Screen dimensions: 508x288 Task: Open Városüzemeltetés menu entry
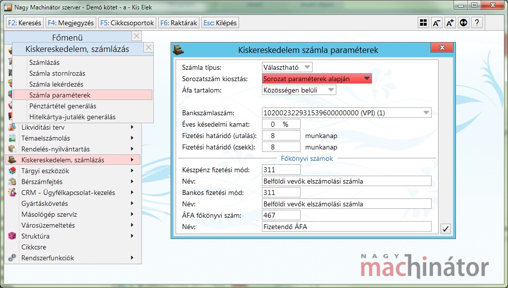[x=73, y=225]
